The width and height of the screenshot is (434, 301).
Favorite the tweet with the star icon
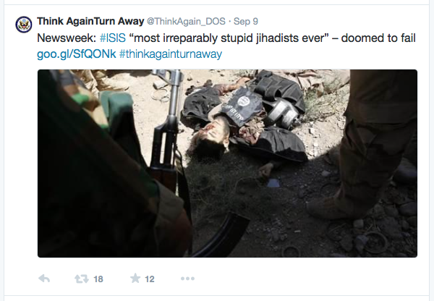[x=135, y=278]
